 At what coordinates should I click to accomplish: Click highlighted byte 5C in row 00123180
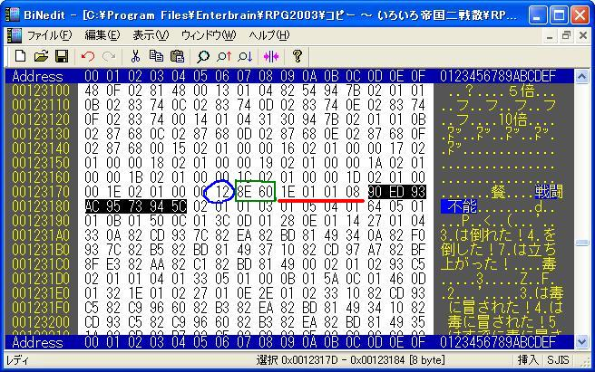pos(179,206)
